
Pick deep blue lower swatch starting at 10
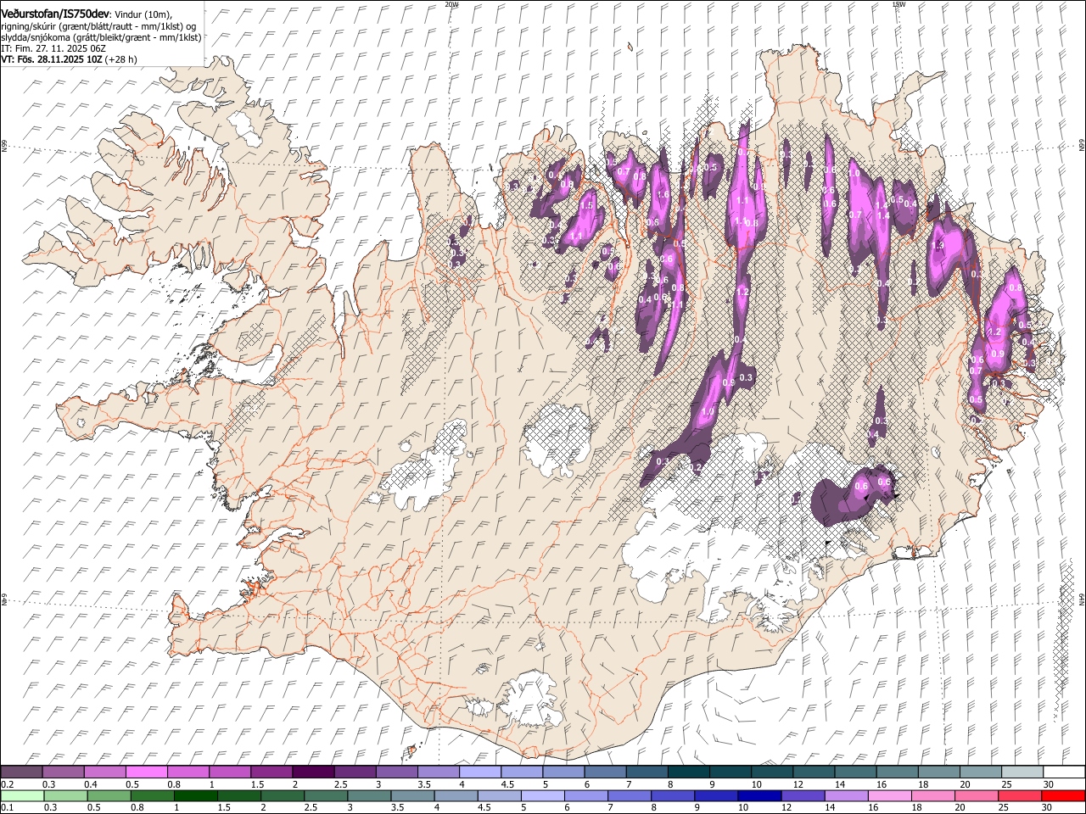point(759,796)
